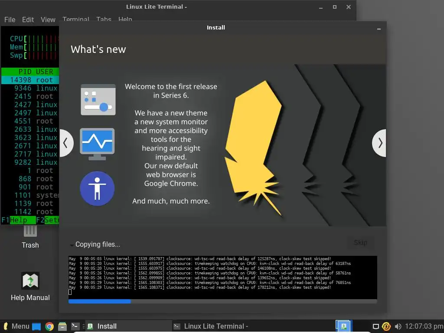The width and height of the screenshot is (444, 333).
Task: Click the Mem usage meter in htop
Action: point(34,47)
